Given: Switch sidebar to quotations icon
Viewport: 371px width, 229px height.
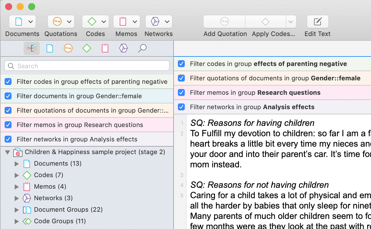Looking at the screenshot, I should point(68,48).
